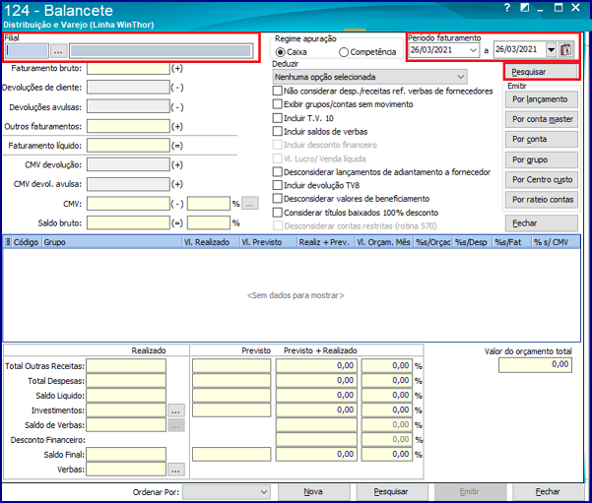This screenshot has width=592, height=503.
Task: Focus the Filial code input field
Action: pos(28,51)
